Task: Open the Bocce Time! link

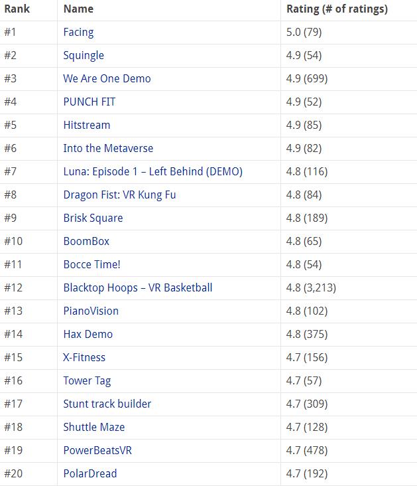Action: point(91,264)
